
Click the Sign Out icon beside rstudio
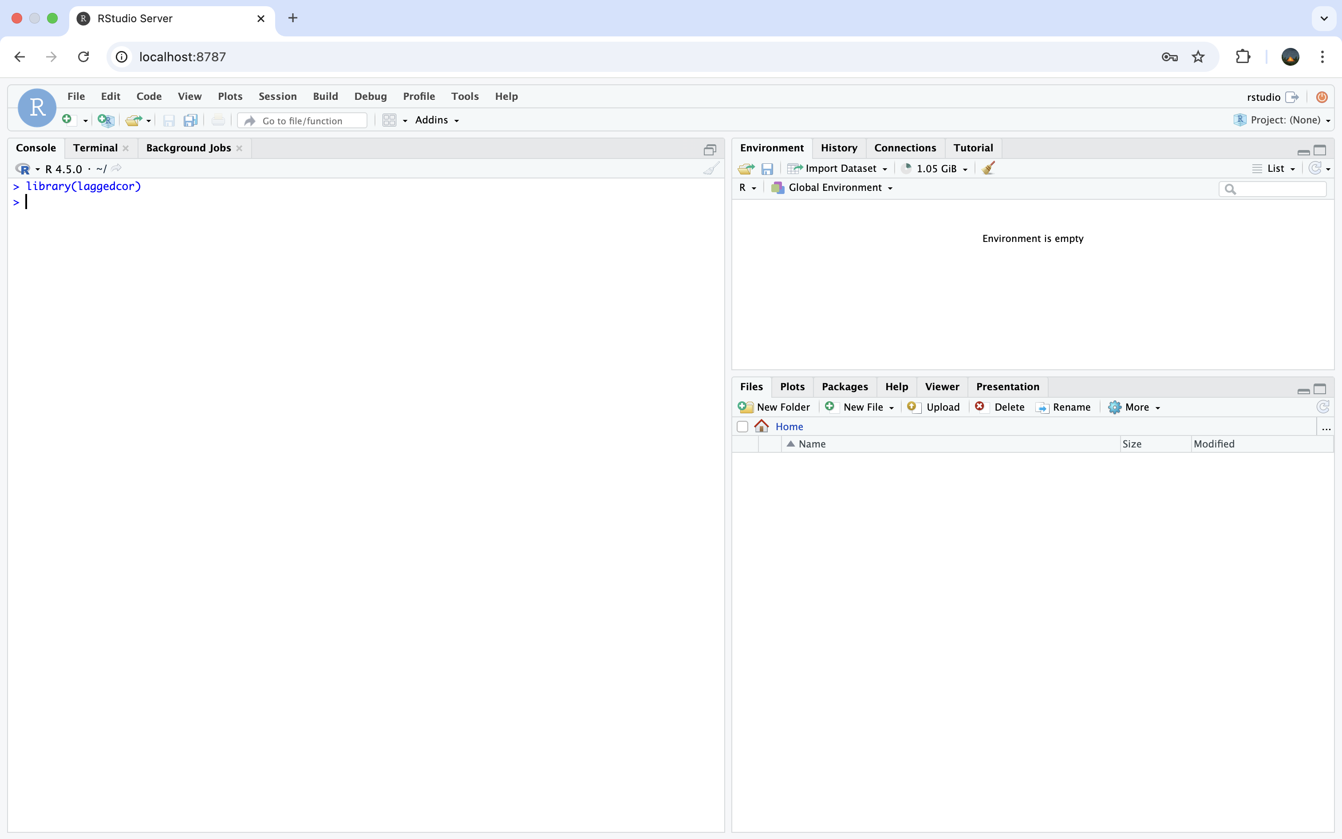[1292, 97]
